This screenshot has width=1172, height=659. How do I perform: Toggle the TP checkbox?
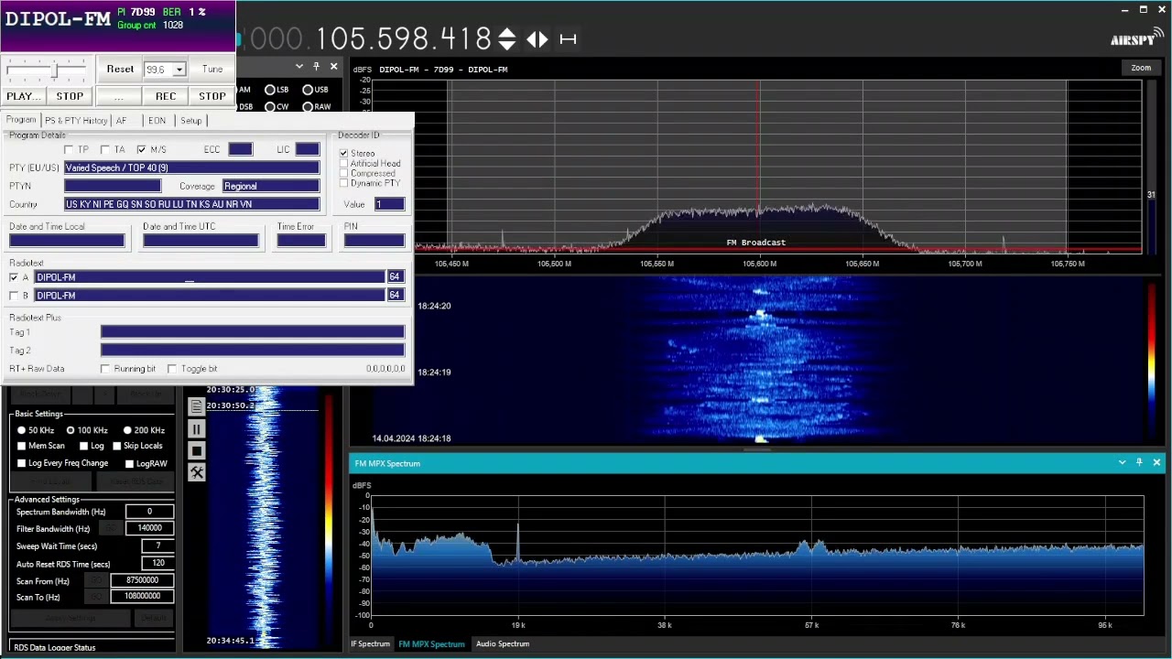click(x=69, y=149)
